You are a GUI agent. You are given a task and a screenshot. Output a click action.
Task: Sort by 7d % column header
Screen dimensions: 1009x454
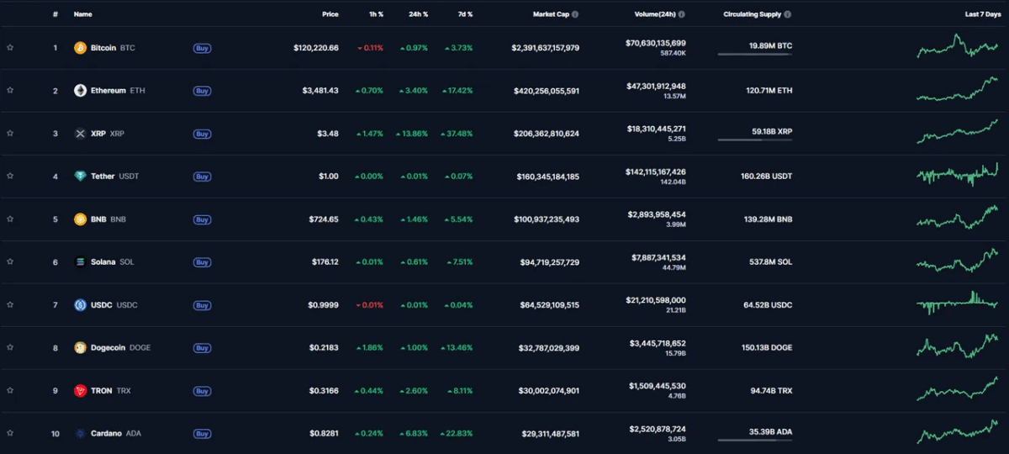464,14
